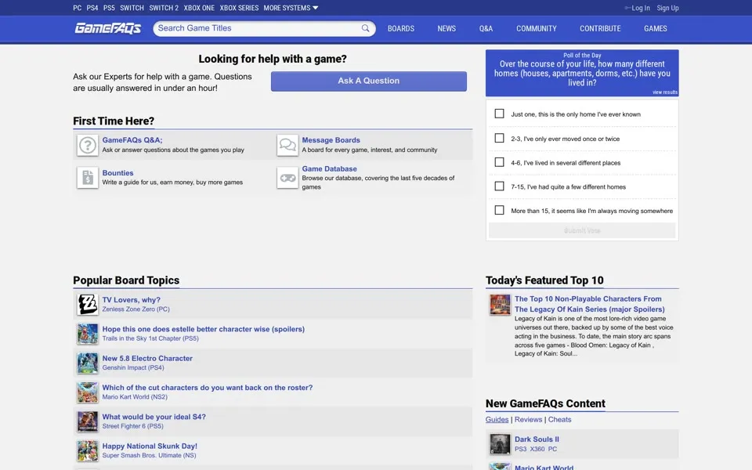Image resolution: width=752 pixels, height=470 pixels.
Task: Click PC under Dark Souls II
Action: [x=552, y=449]
